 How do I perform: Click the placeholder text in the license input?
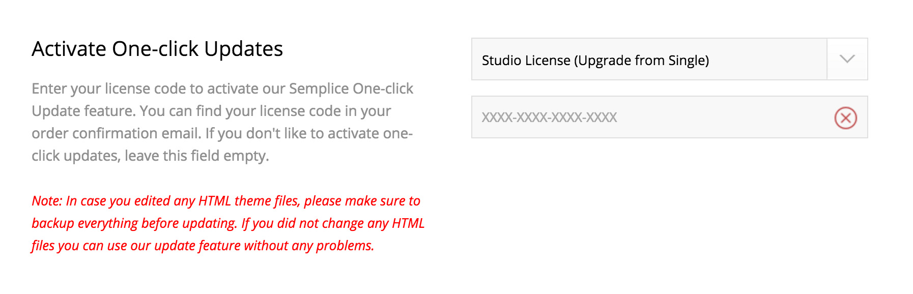pyautogui.click(x=549, y=117)
